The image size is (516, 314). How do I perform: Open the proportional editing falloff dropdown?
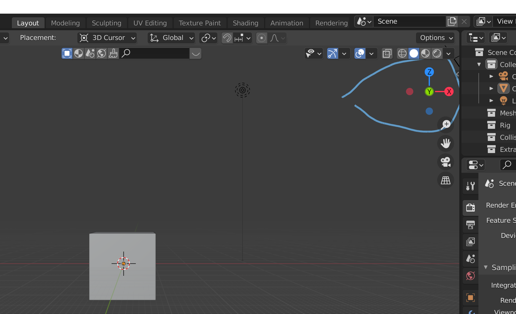[x=277, y=38]
